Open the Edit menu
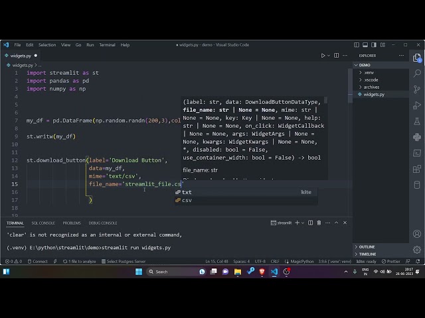The image size is (425, 318). click(x=29, y=45)
